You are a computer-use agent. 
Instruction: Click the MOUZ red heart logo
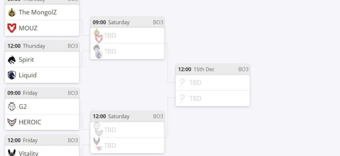click(x=12, y=28)
